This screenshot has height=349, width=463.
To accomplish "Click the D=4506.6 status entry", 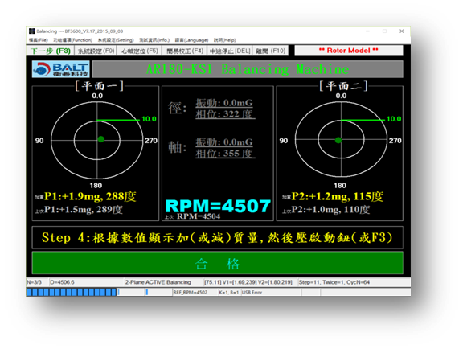I will tap(63, 282).
